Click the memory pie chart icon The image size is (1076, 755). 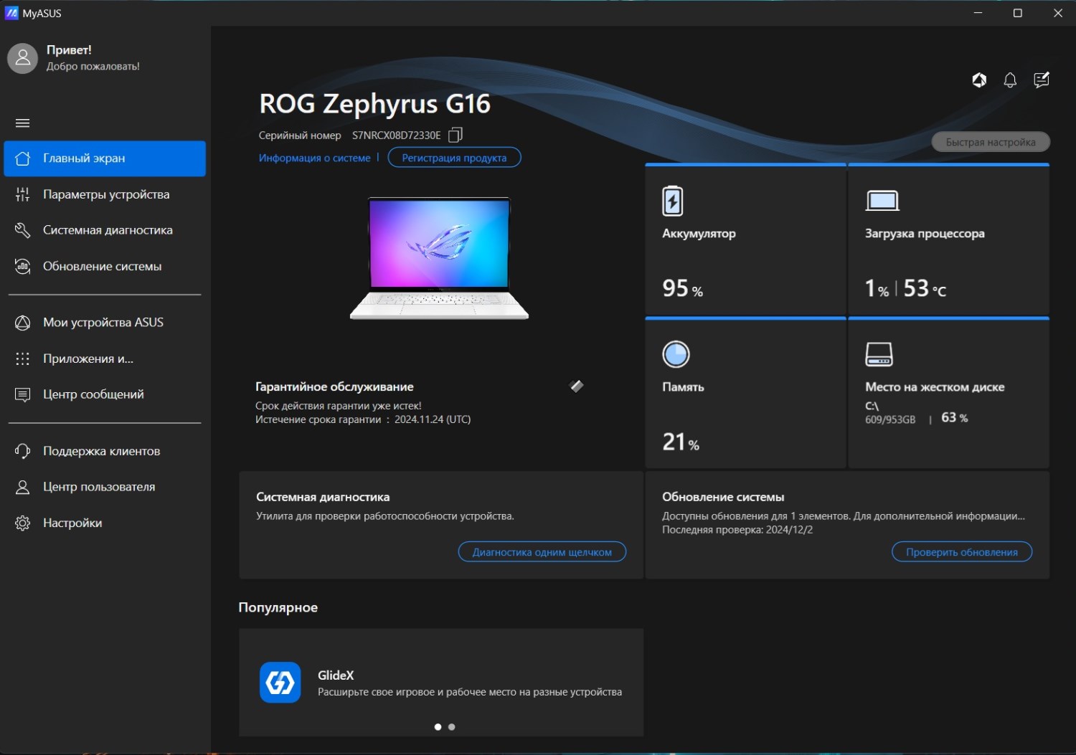(676, 354)
